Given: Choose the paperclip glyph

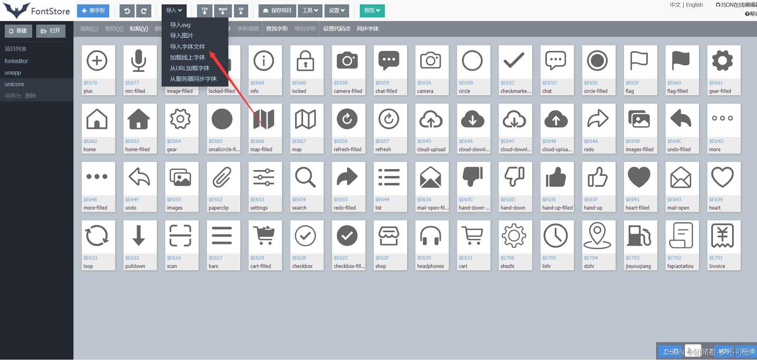Looking at the screenshot, I should pos(224,187).
